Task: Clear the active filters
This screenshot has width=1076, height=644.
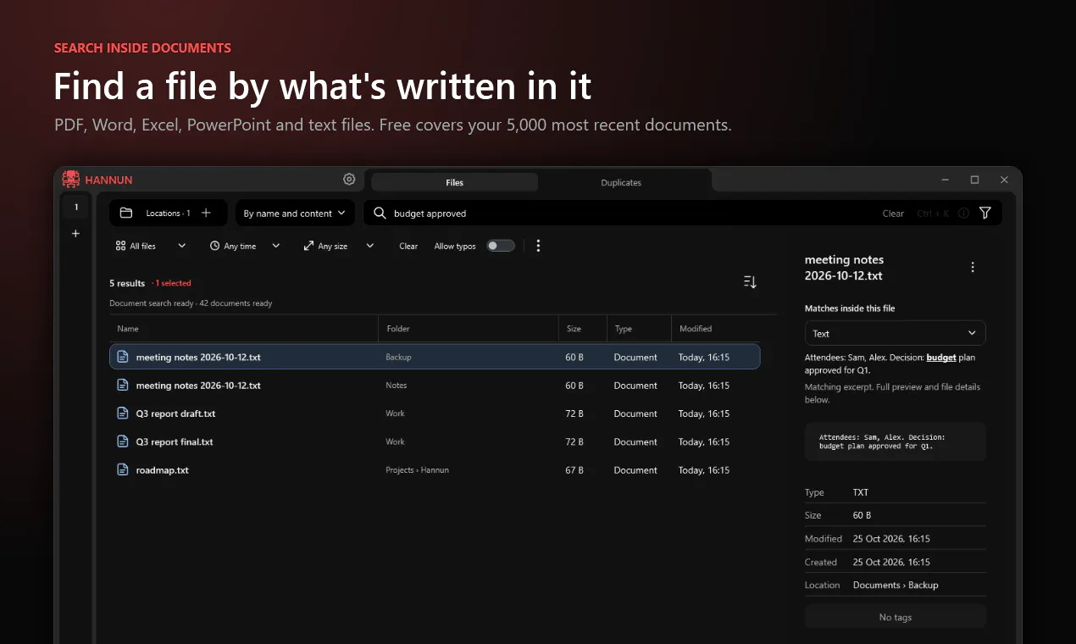Action: point(408,246)
